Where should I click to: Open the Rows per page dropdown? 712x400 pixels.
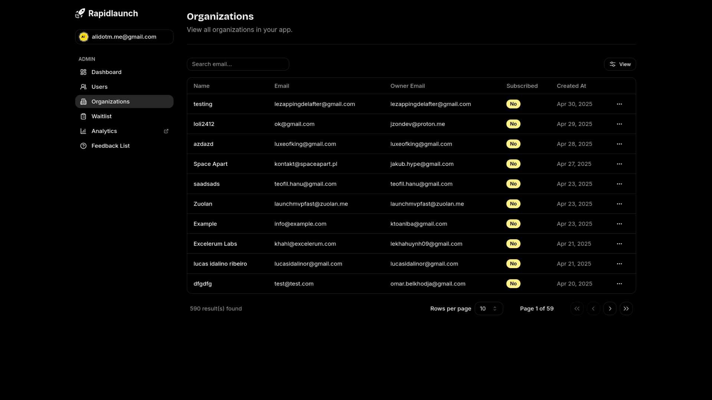pyautogui.click(x=488, y=309)
